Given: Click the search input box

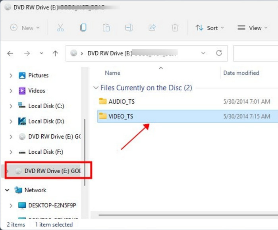Looking at the screenshot, I should click(256, 53).
